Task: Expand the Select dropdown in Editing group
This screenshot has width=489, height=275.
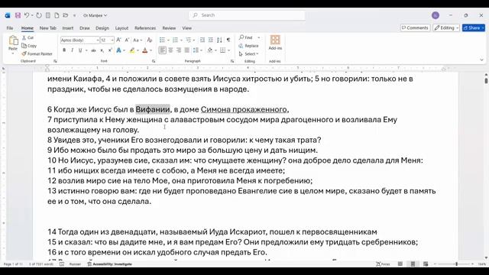Action: click(249, 54)
